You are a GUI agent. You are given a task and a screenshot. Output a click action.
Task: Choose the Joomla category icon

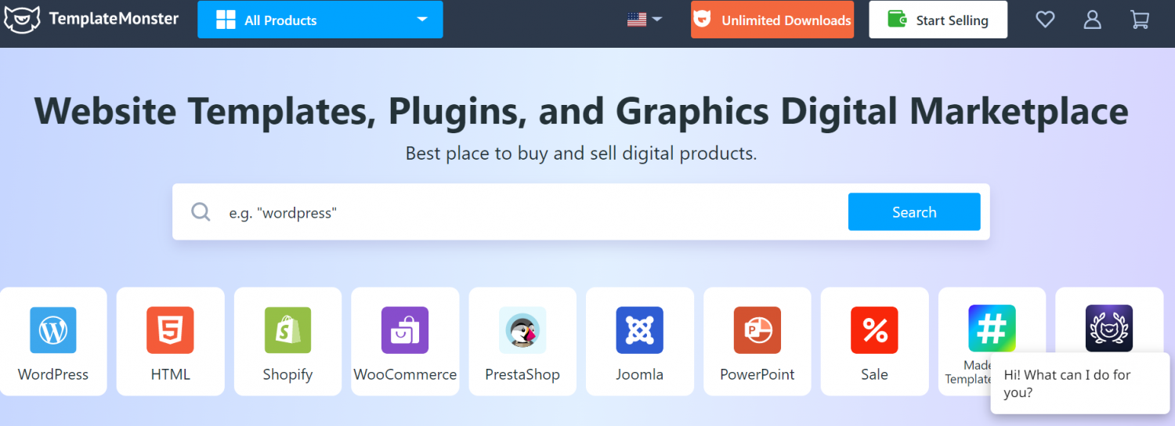coord(639,330)
